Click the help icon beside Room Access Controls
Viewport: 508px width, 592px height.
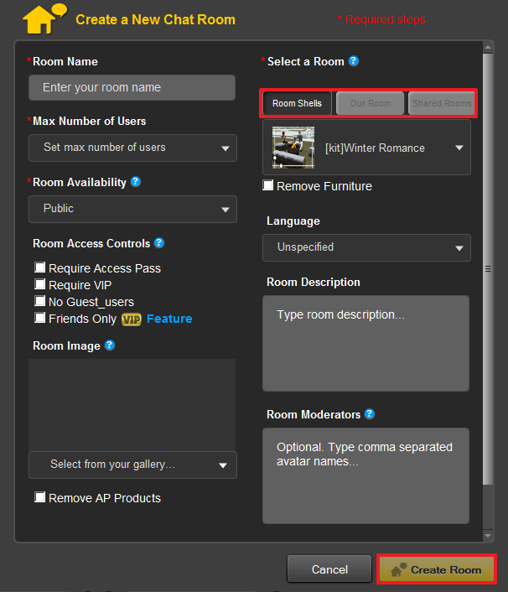click(159, 243)
